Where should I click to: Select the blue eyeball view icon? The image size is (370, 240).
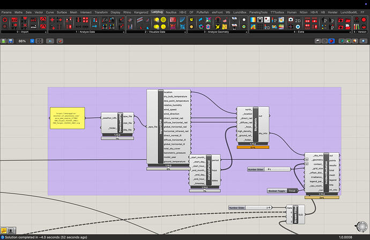(x=298, y=27)
